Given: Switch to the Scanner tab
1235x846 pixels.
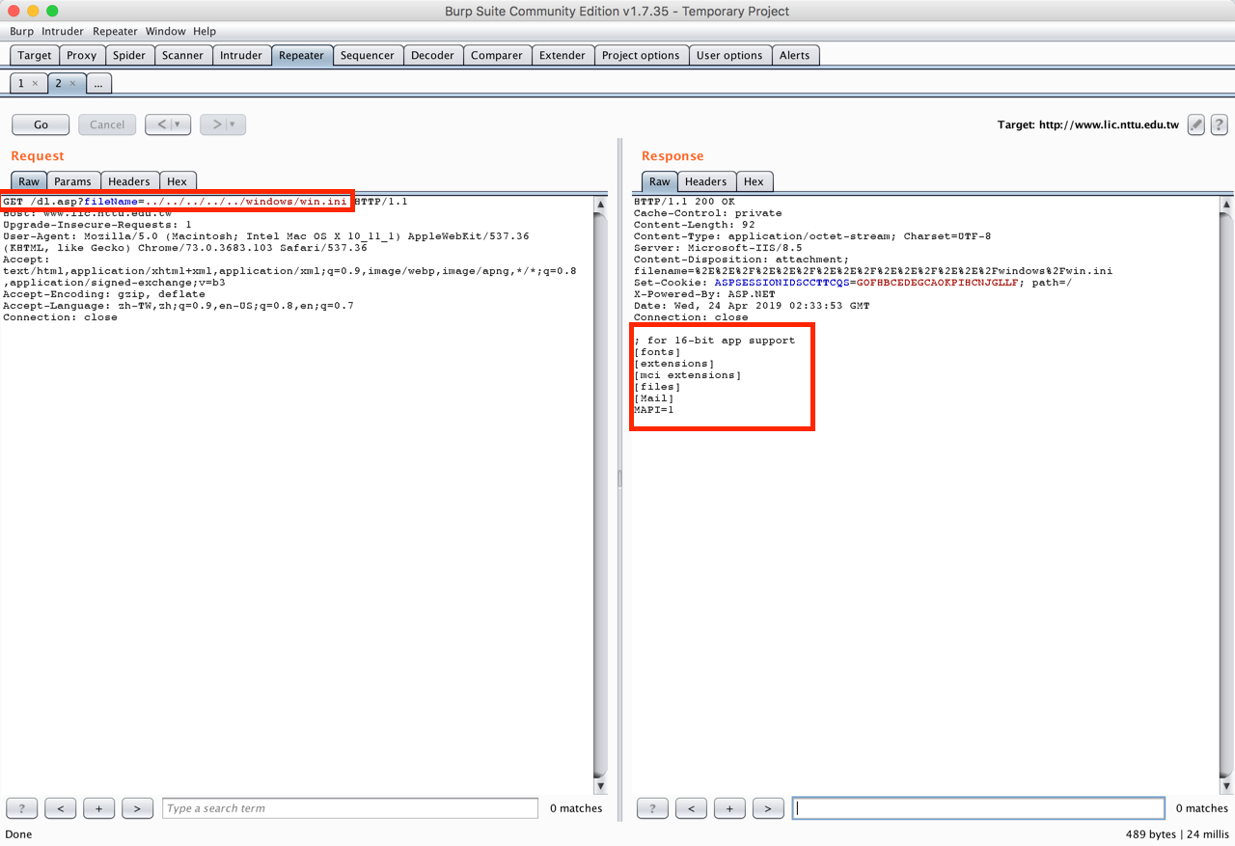Looking at the screenshot, I should [x=183, y=55].
